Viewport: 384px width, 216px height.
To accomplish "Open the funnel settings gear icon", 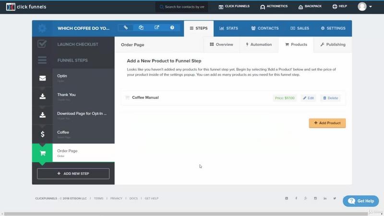I will tap(42, 28).
